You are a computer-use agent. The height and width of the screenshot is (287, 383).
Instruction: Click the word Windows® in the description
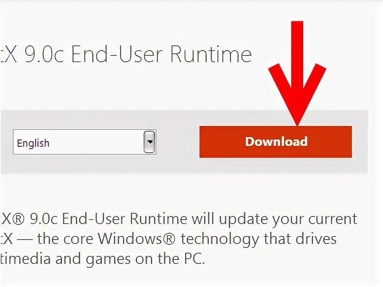[136, 238]
